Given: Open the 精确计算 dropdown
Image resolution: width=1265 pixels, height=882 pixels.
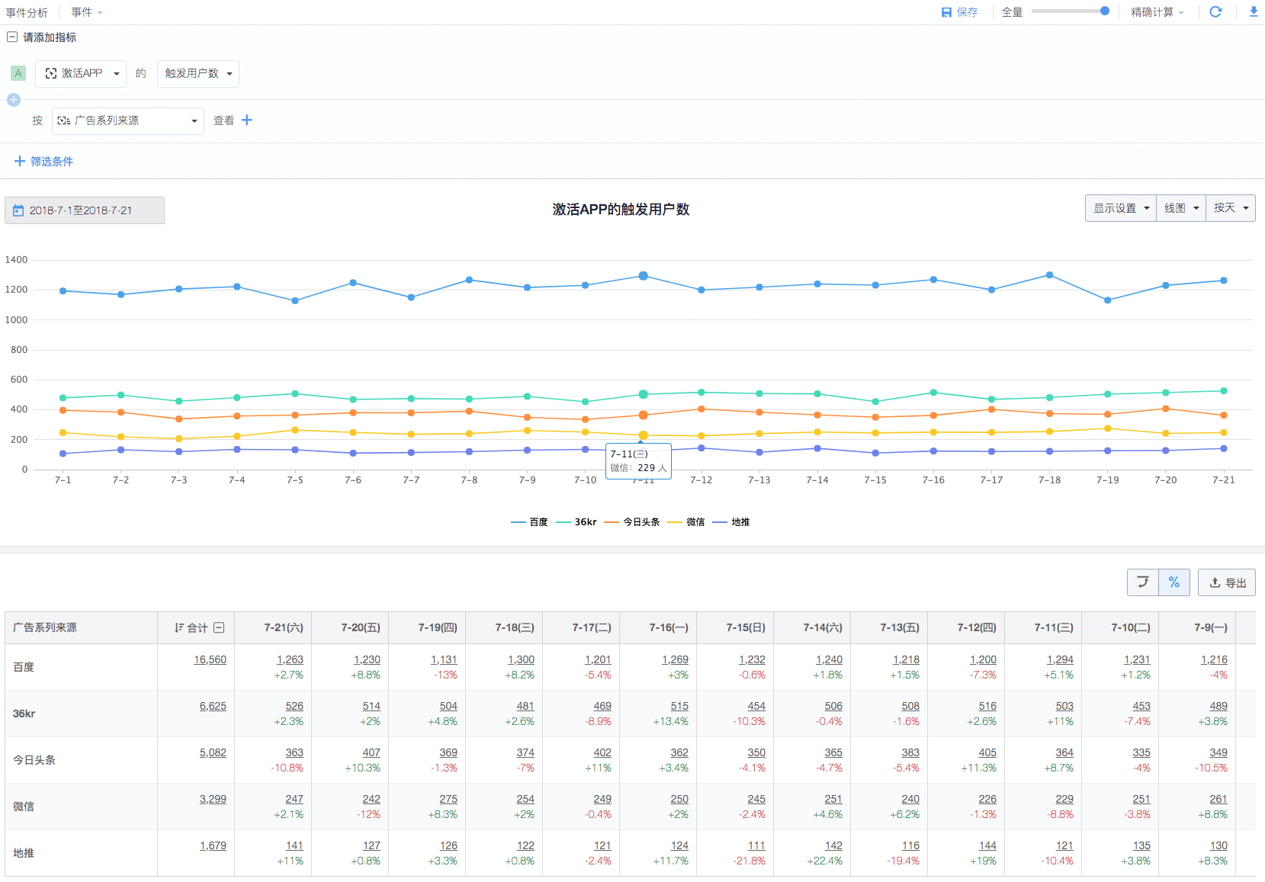Looking at the screenshot, I should click(1157, 12).
